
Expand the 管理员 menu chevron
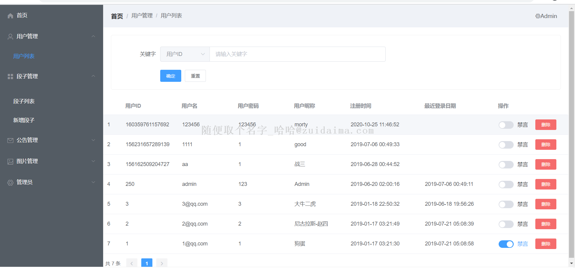click(93, 182)
